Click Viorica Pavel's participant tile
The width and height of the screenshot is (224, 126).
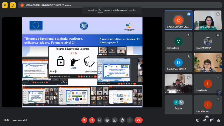(178, 41)
